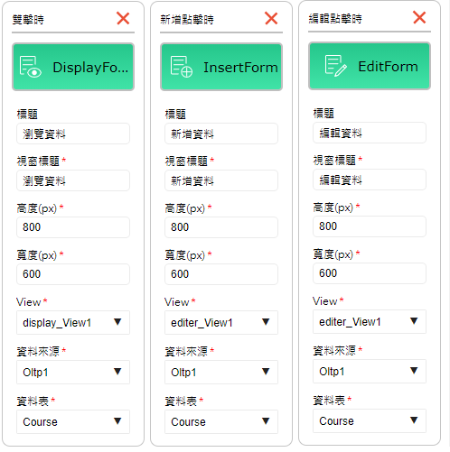
Task: Open 資料表 Course dropdown in InsertForm panel
Action: (221, 422)
